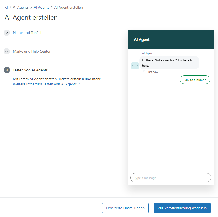
Task: Focus the Type a message field
Action: (x=171, y=178)
